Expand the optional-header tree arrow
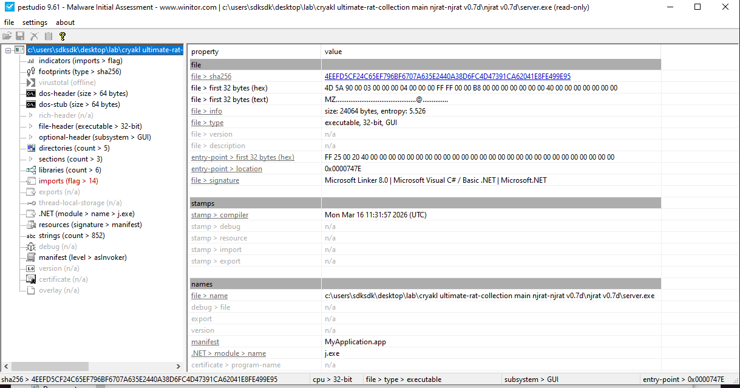This screenshot has height=388, width=740. (31, 137)
